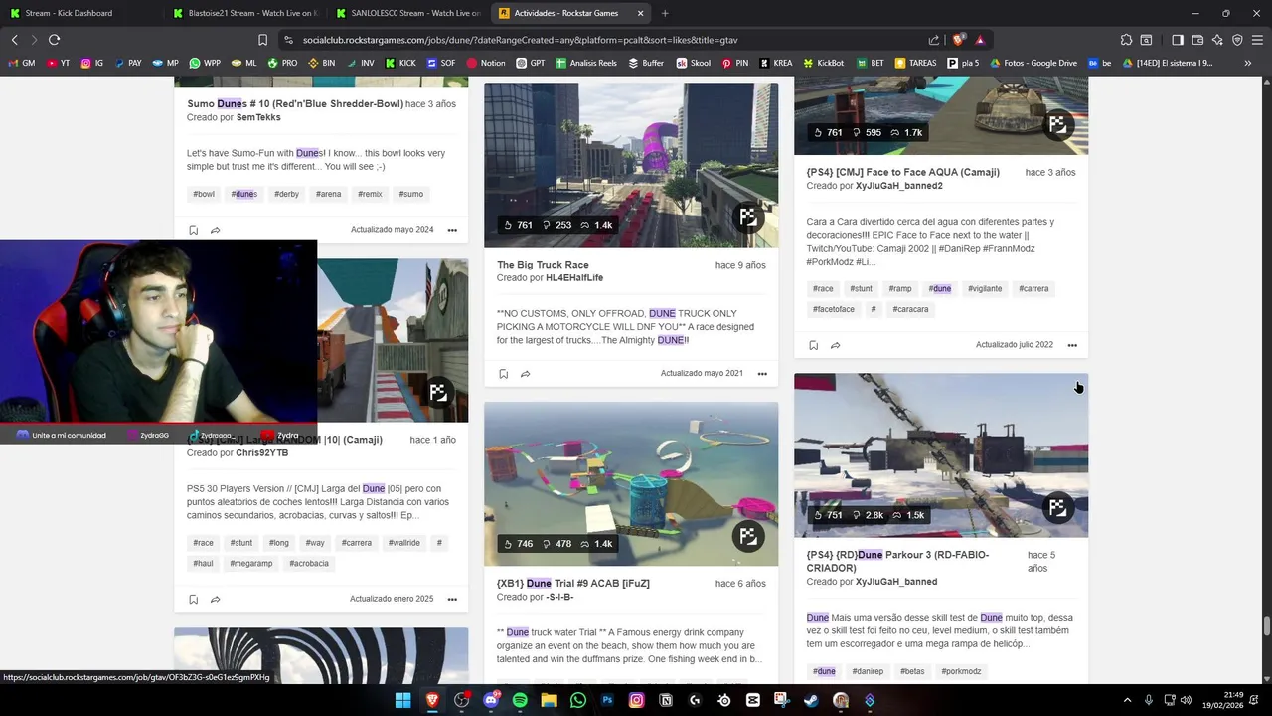Expand the bookmarks overflow chevron

click(x=1247, y=63)
